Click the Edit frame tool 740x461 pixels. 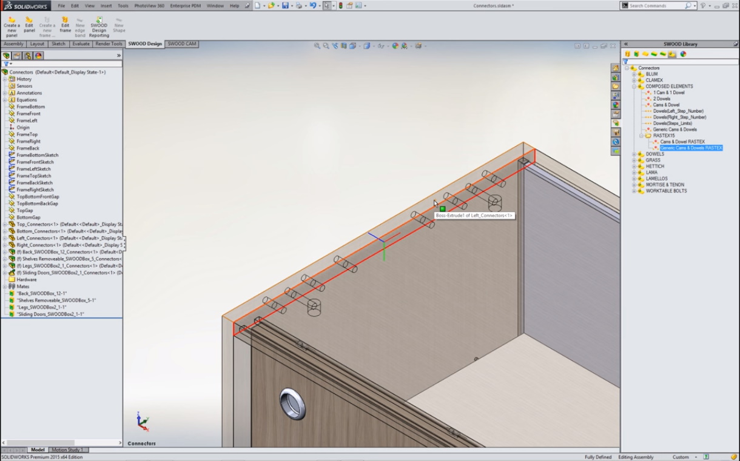click(65, 27)
